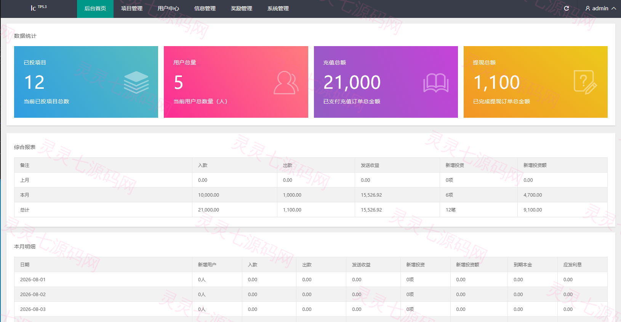Click the 1,100 withdrawal total
This screenshot has height=322, width=621.
[496, 82]
